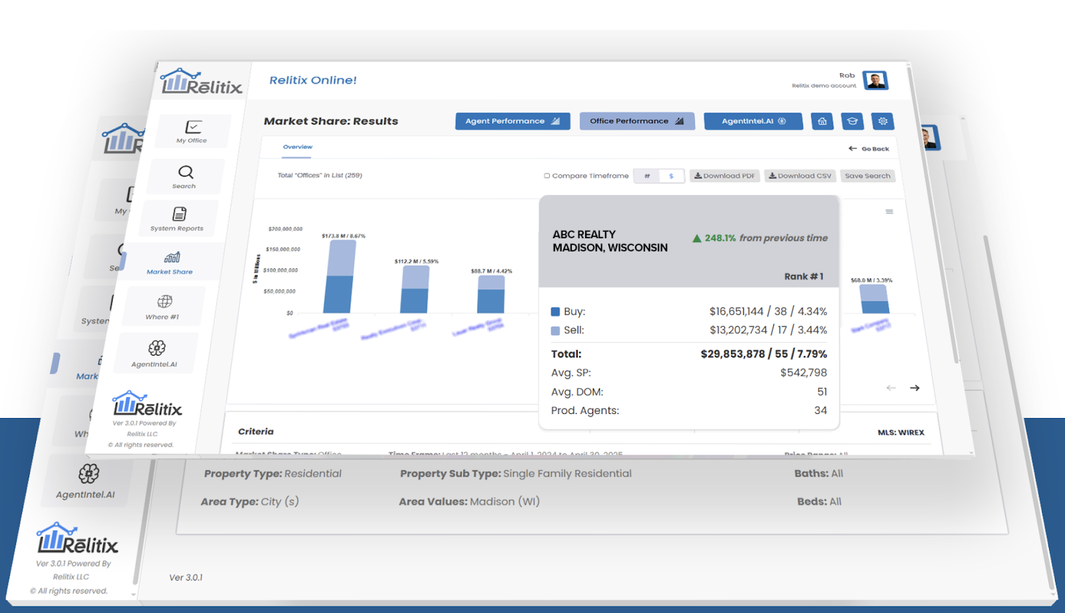Click the Sell legend color swatch
The image size is (1065, 613).
pyautogui.click(x=555, y=331)
